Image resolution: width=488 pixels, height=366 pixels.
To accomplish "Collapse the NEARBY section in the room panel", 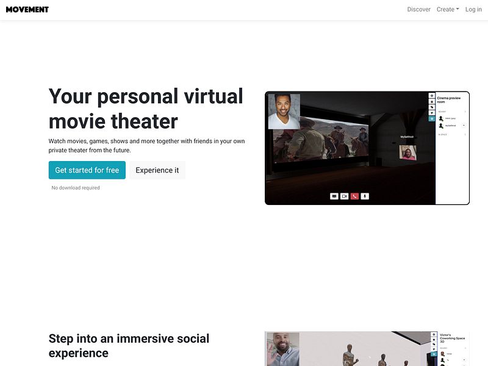I will pyautogui.click(x=465, y=112).
